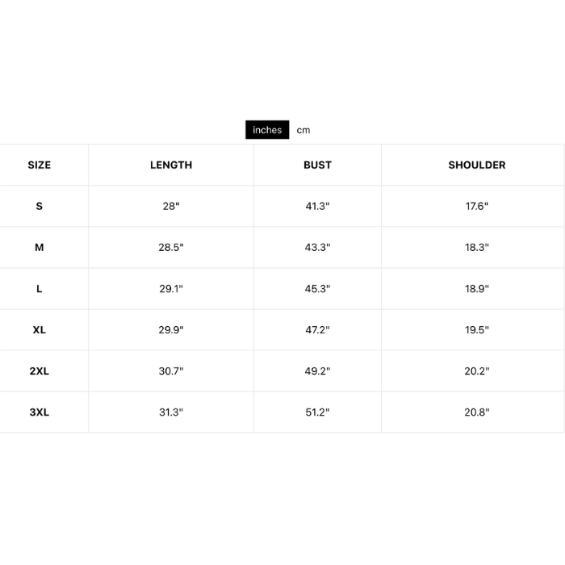Click the SHOULDER column header
The width and height of the screenshot is (565, 565).
coord(477,165)
